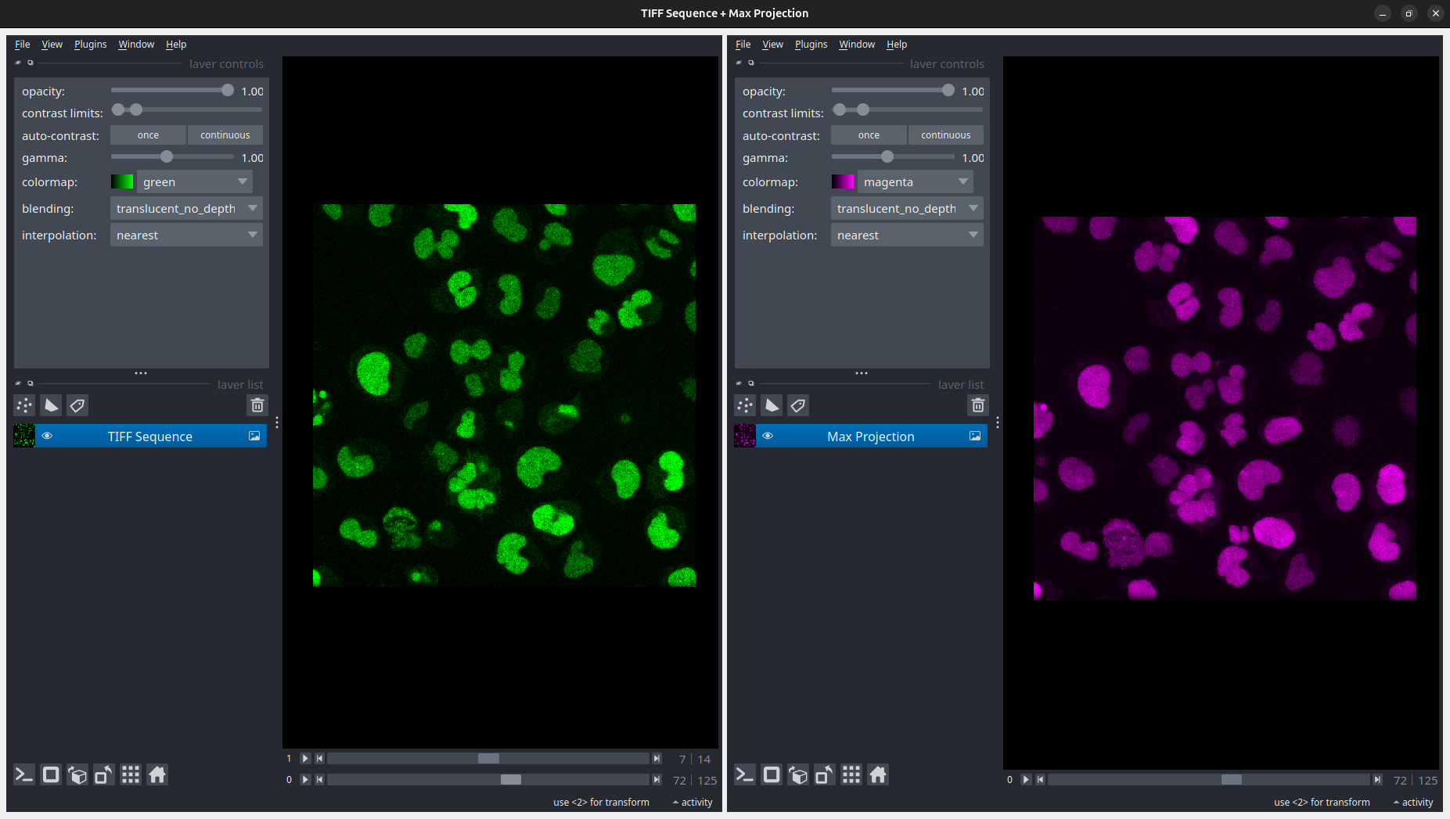This screenshot has width=1450, height=819.
Task: Open blending dropdown in Max Projection controls
Action: pos(906,209)
